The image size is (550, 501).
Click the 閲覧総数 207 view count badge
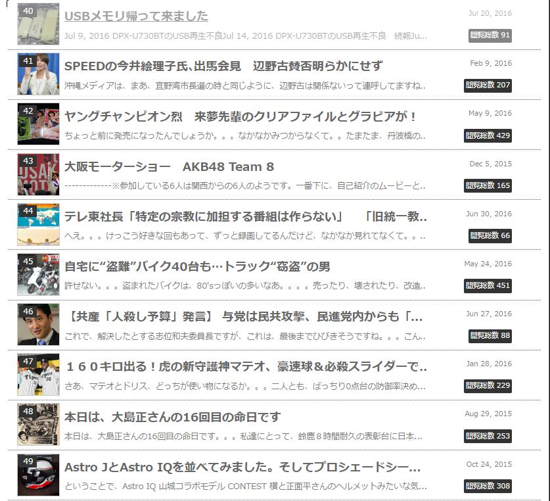[x=488, y=85]
